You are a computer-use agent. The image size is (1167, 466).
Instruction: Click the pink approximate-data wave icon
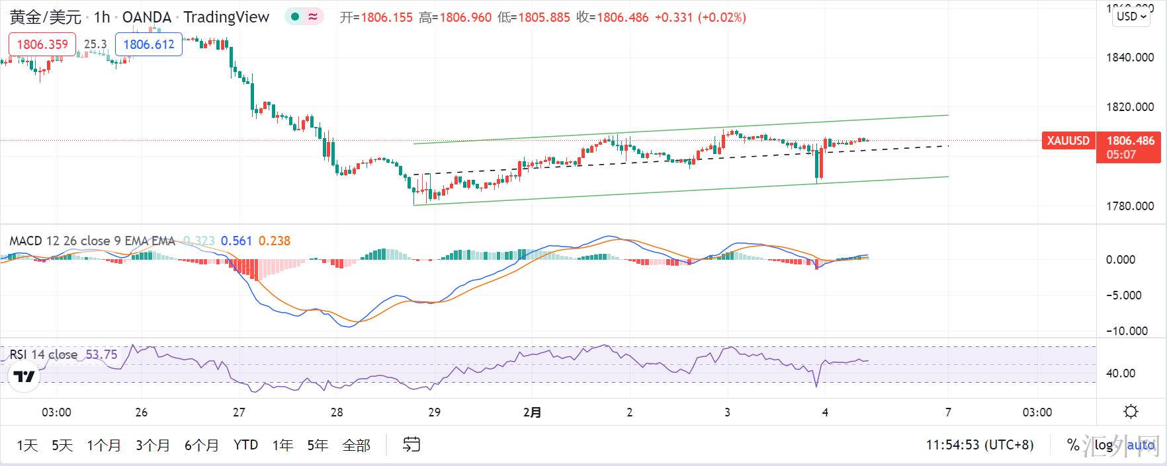[313, 17]
